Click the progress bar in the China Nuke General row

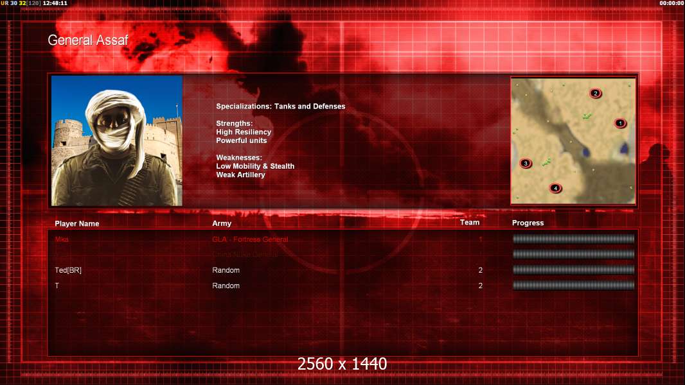[573, 254]
